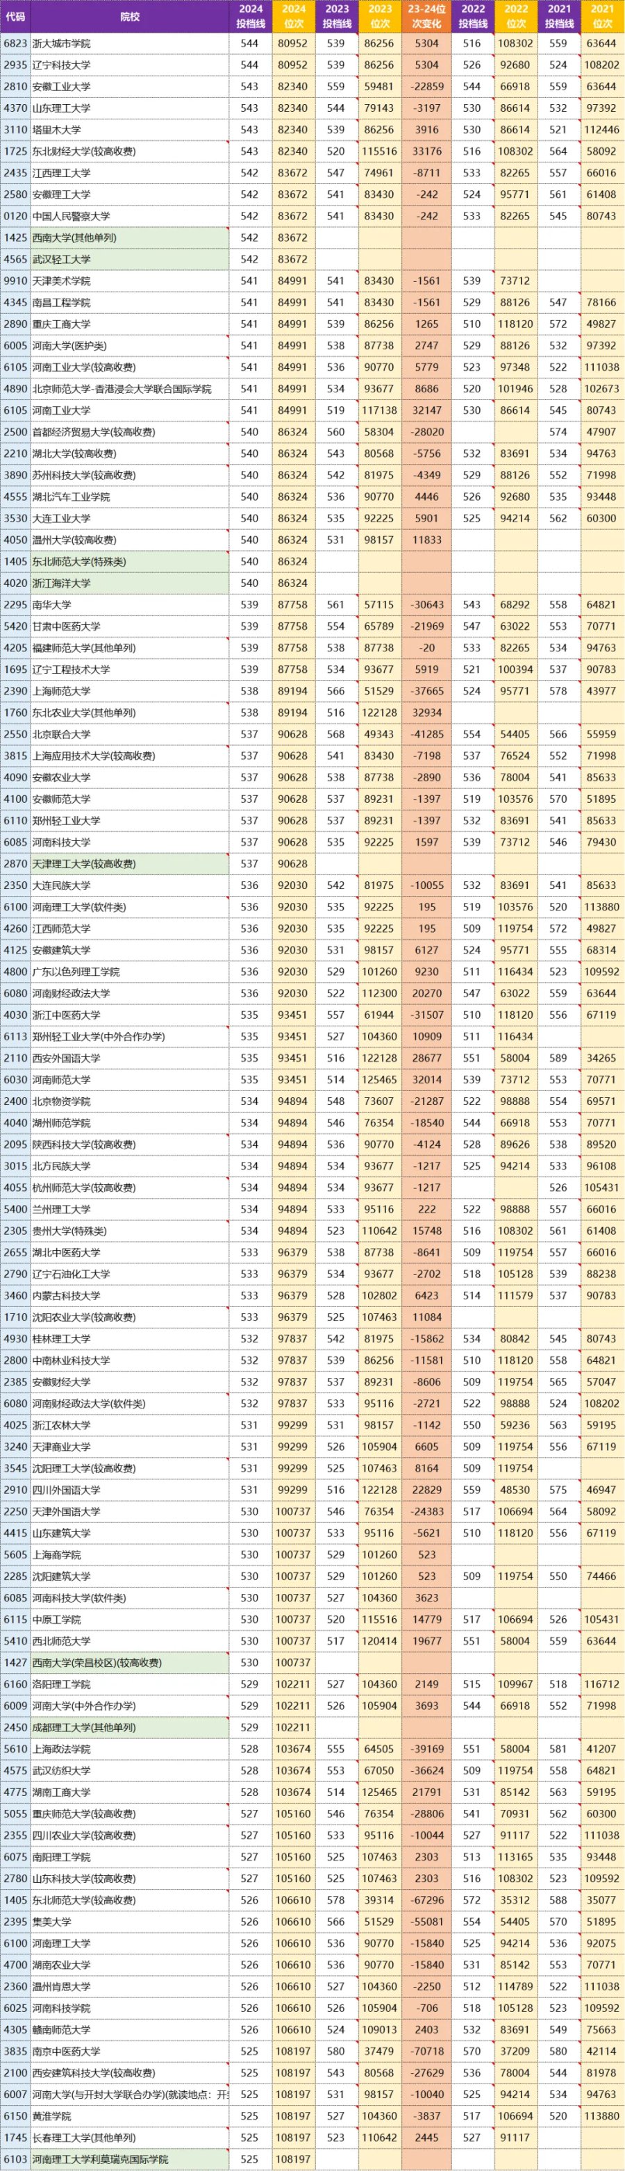
Task: Select the cell 西安外国语大学
Action: tap(130, 1058)
